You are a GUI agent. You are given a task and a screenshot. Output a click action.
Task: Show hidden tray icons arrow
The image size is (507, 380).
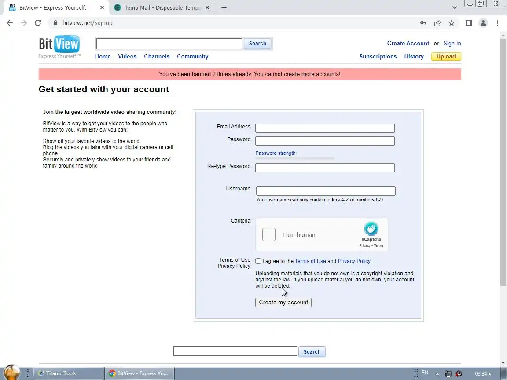pyautogui.click(x=437, y=374)
